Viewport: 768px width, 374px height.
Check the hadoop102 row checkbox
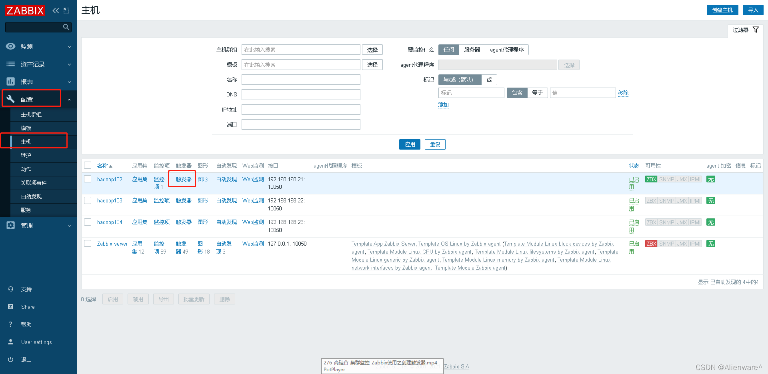coord(88,179)
